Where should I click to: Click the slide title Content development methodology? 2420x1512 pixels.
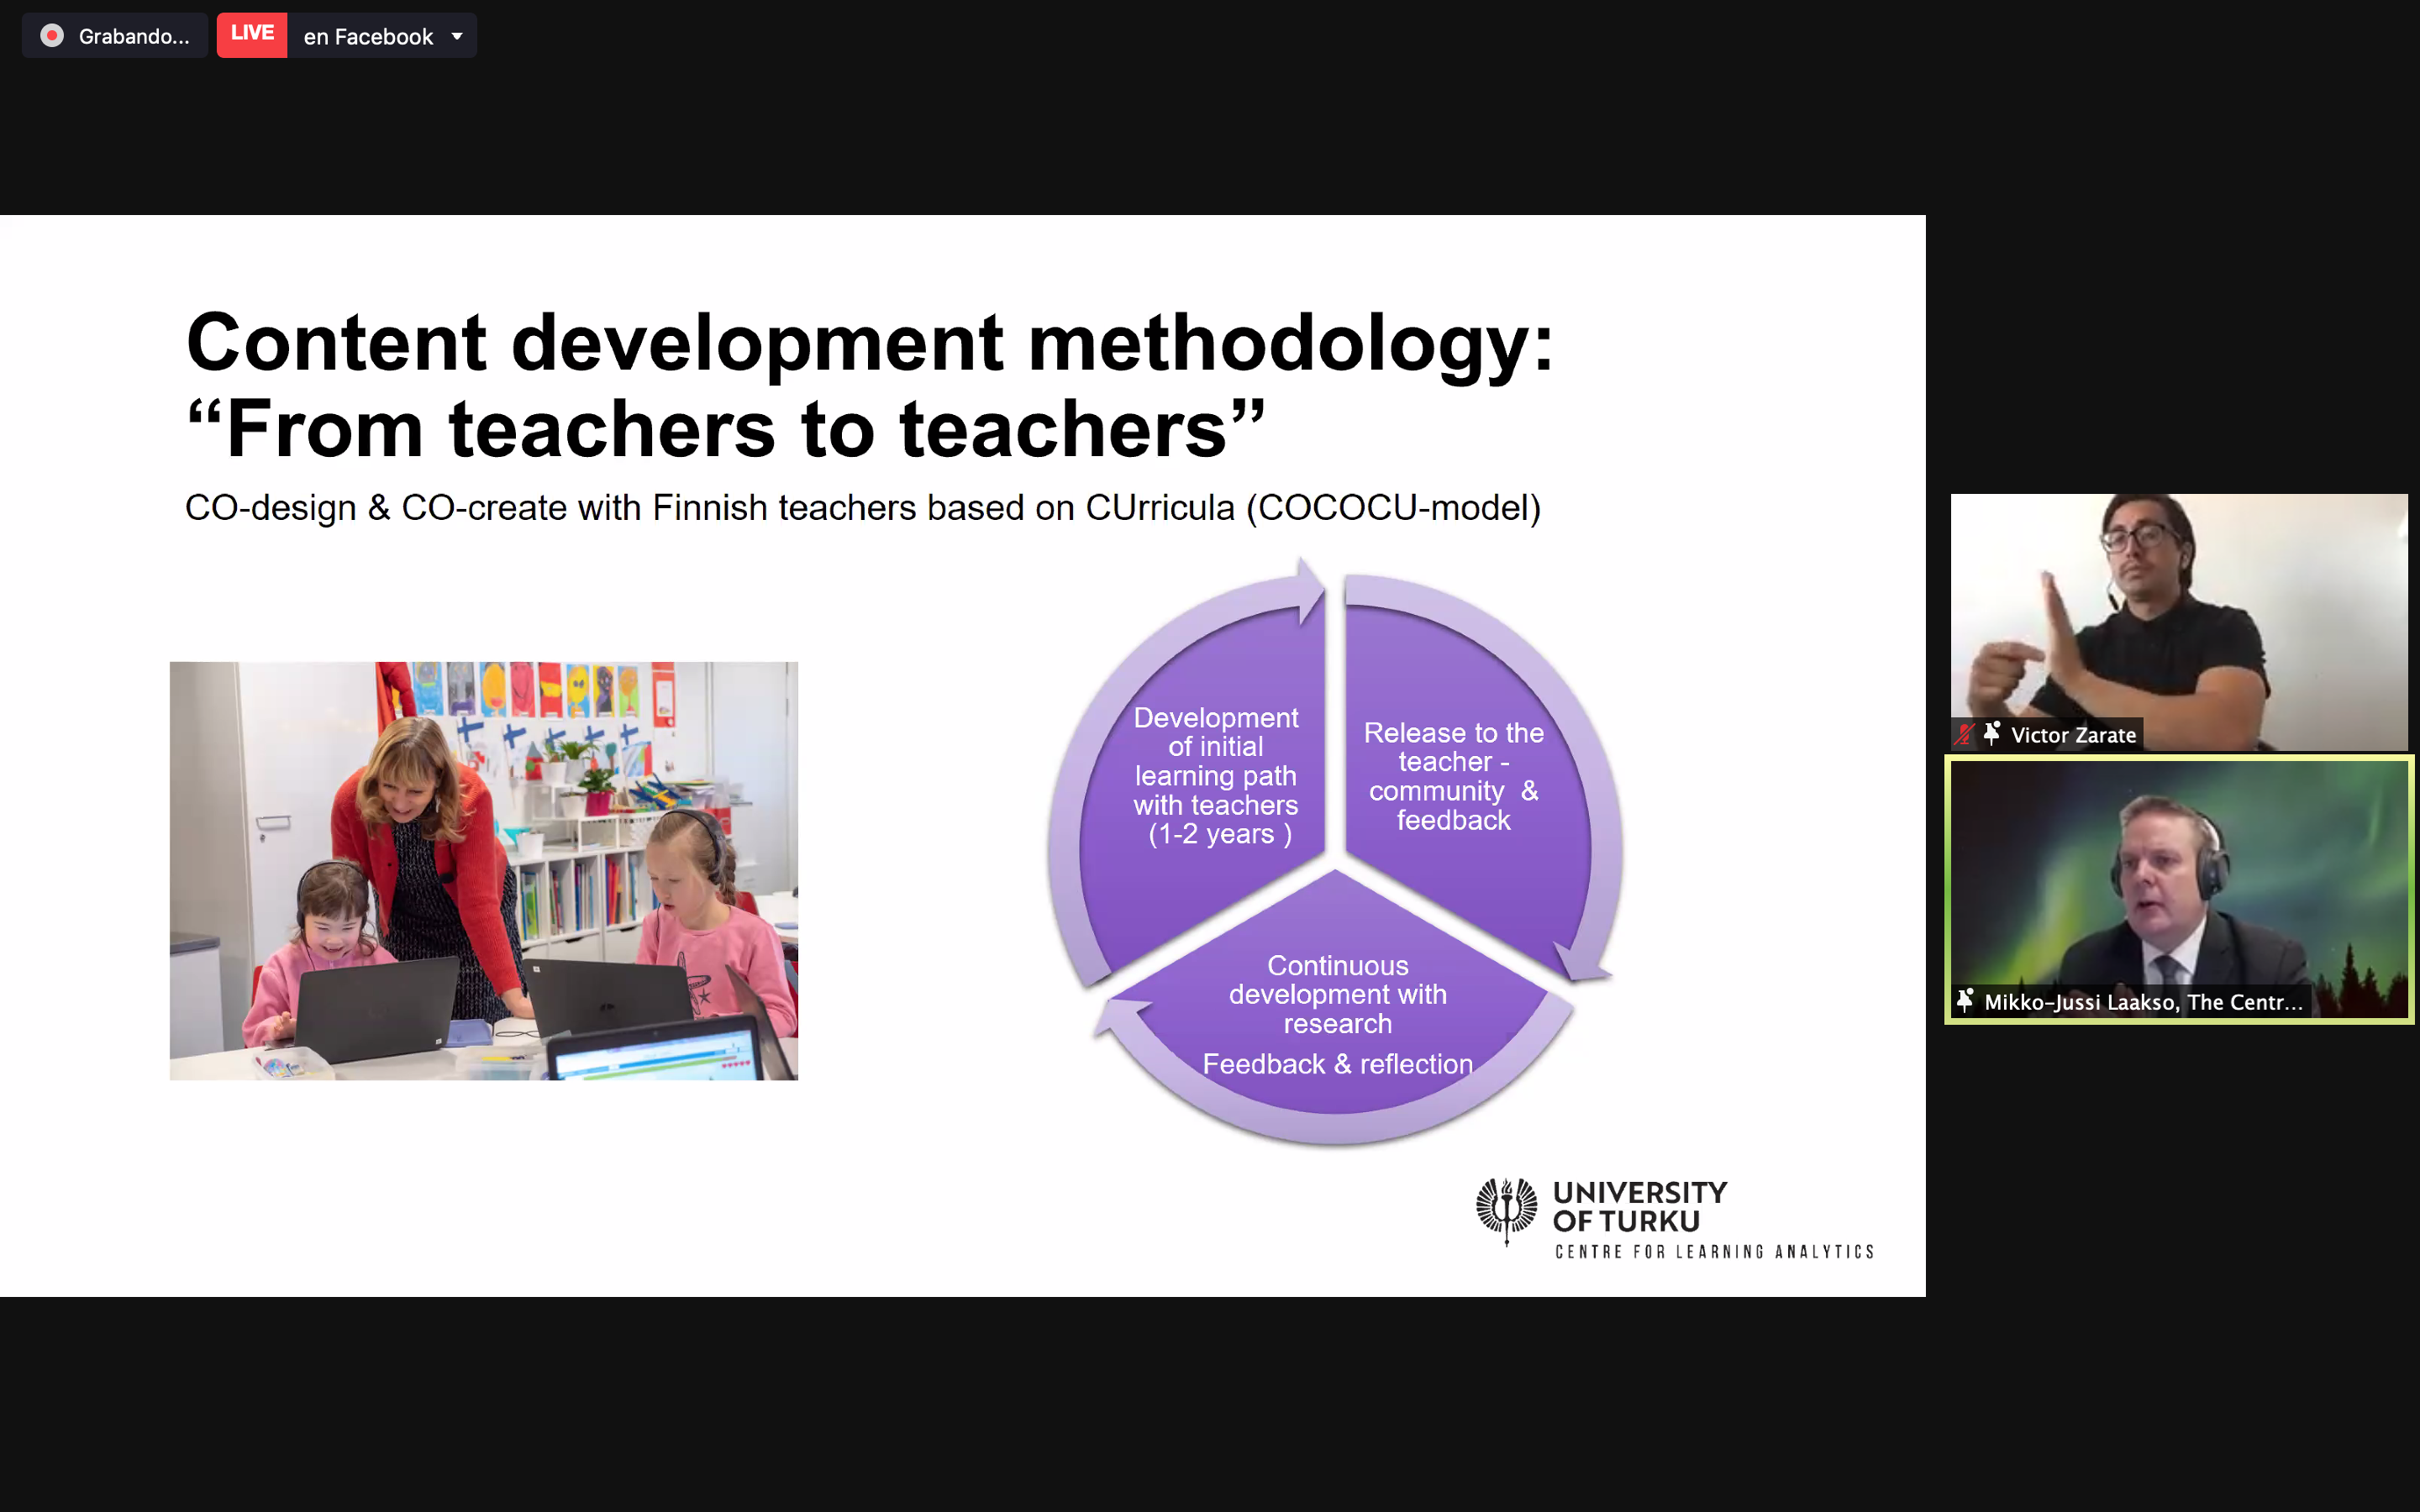click(868, 343)
